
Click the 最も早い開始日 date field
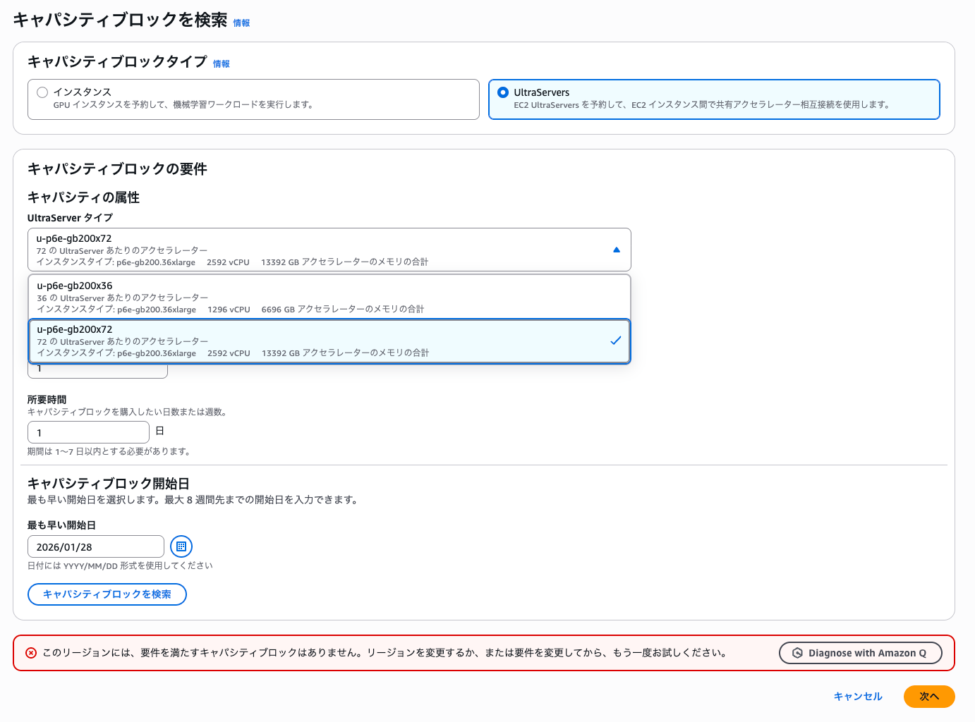point(95,546)
